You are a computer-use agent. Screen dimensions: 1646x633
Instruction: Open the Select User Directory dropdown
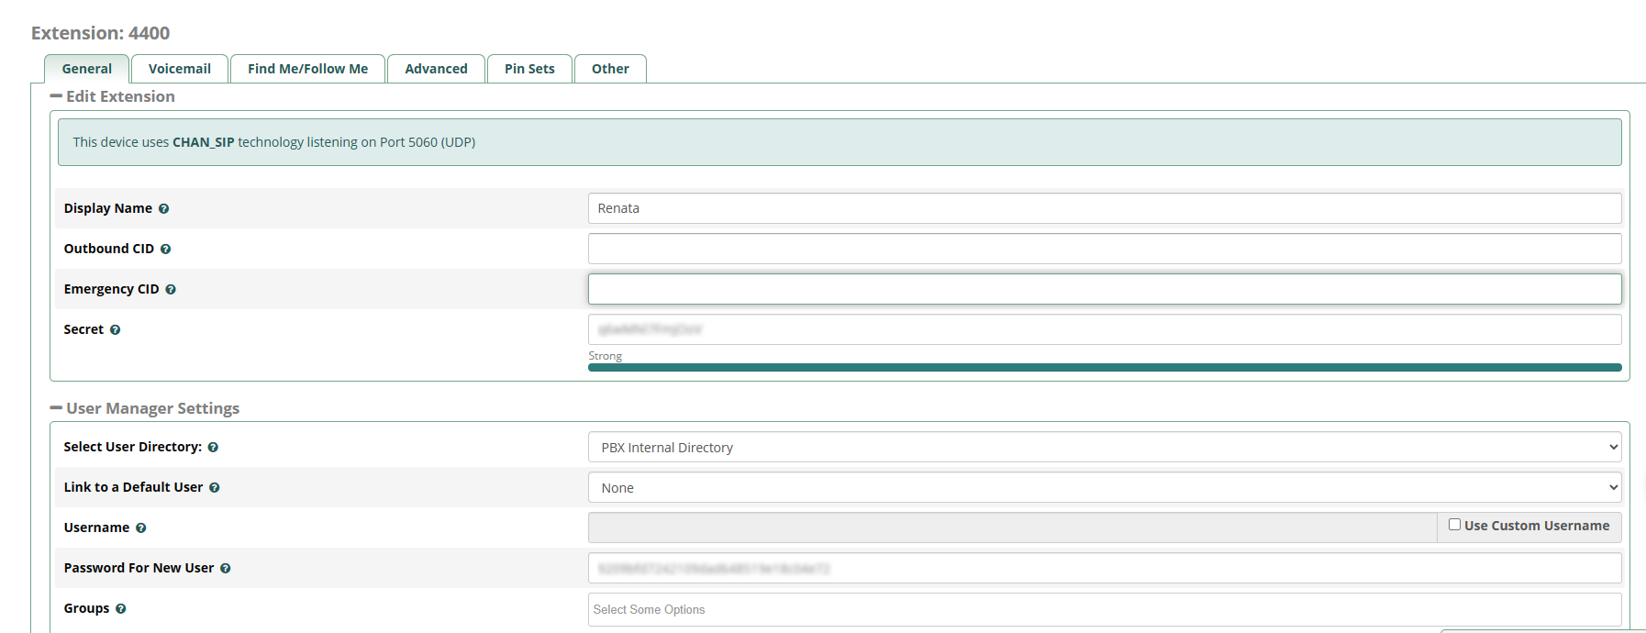click(x=1104, y=448)
